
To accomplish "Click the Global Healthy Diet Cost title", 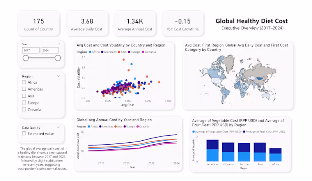I will [252, 21].
